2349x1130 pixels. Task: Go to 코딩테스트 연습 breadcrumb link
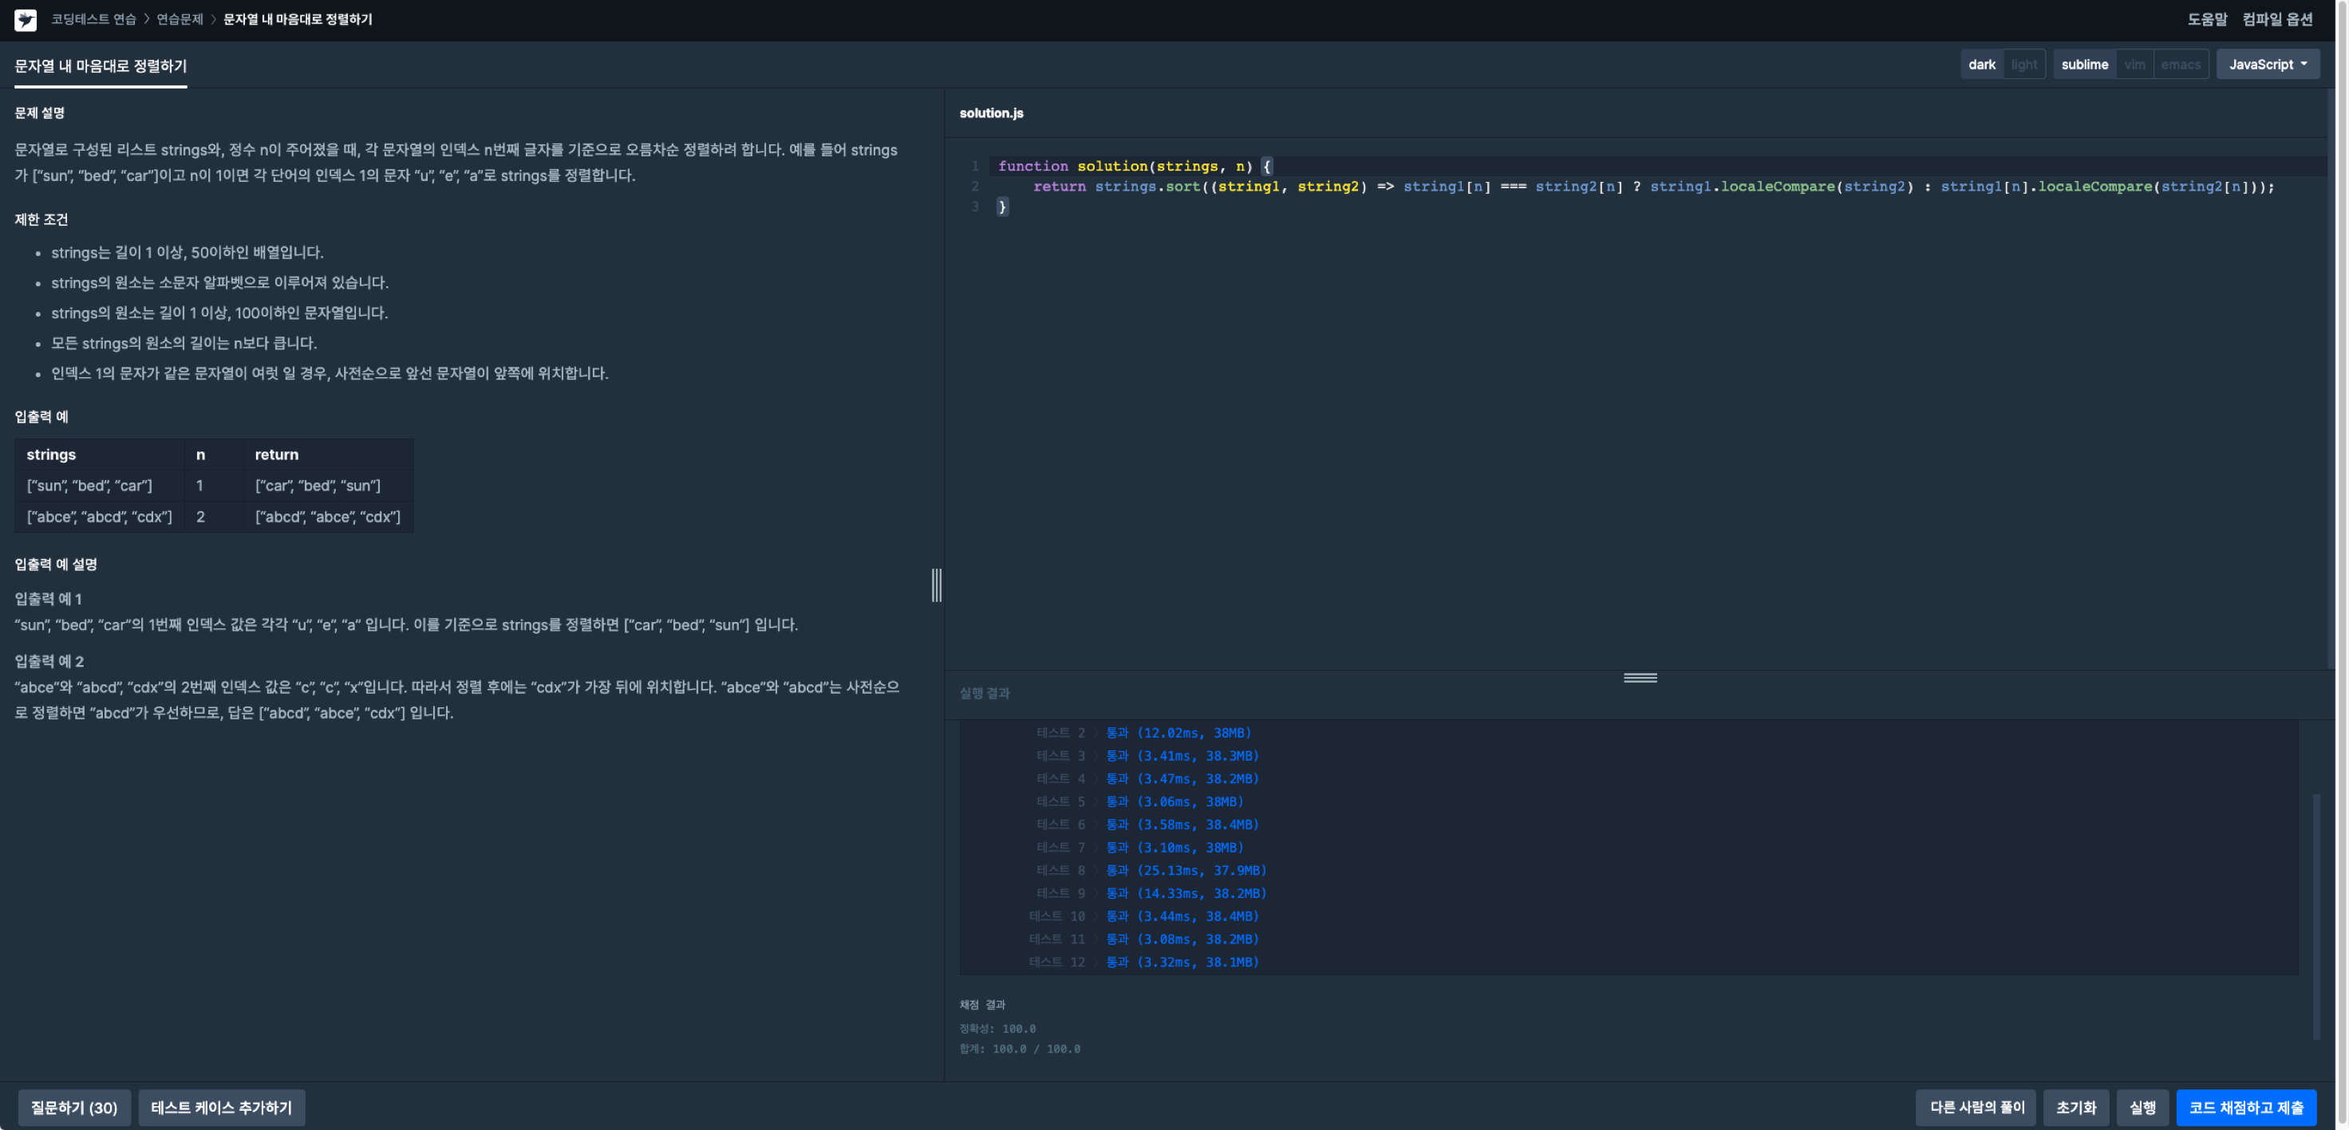coord(93,19)
